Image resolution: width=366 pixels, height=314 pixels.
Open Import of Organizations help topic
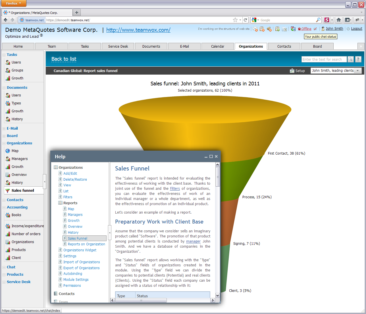[x=82, y=262]
